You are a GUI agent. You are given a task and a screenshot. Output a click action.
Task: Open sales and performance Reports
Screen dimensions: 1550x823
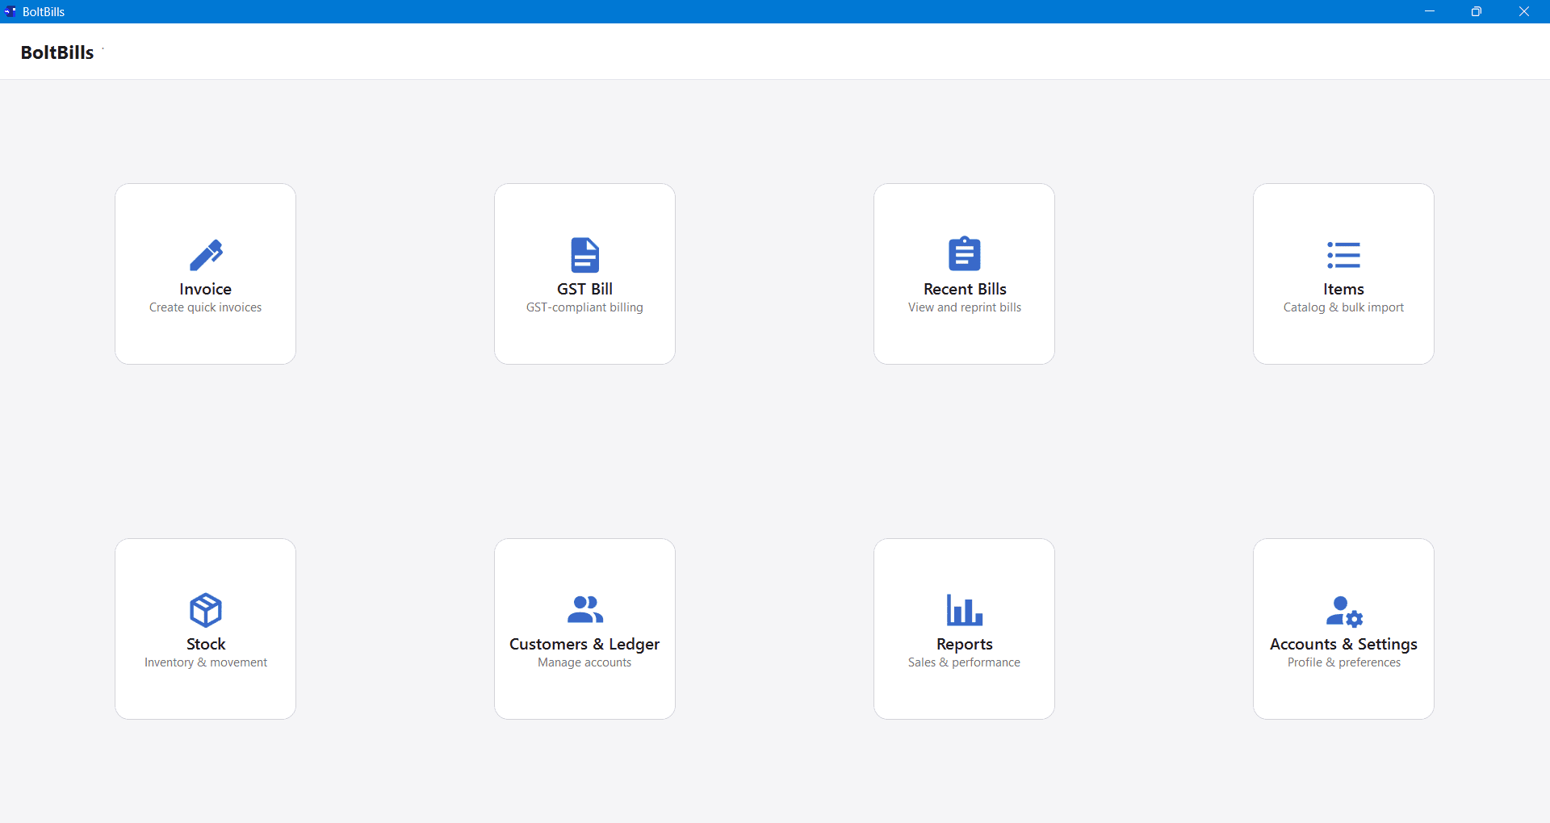964,629
